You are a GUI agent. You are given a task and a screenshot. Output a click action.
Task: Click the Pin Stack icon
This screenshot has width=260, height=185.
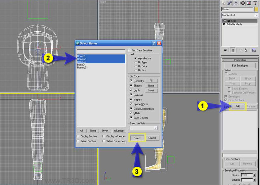point(224,50)
